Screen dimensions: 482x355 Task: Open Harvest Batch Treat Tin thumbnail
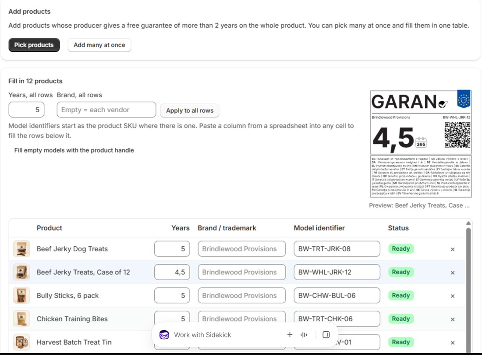point(21,342)
